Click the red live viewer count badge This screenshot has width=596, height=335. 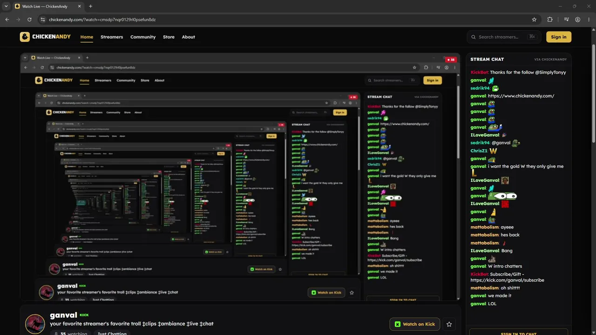coord(450,60)
